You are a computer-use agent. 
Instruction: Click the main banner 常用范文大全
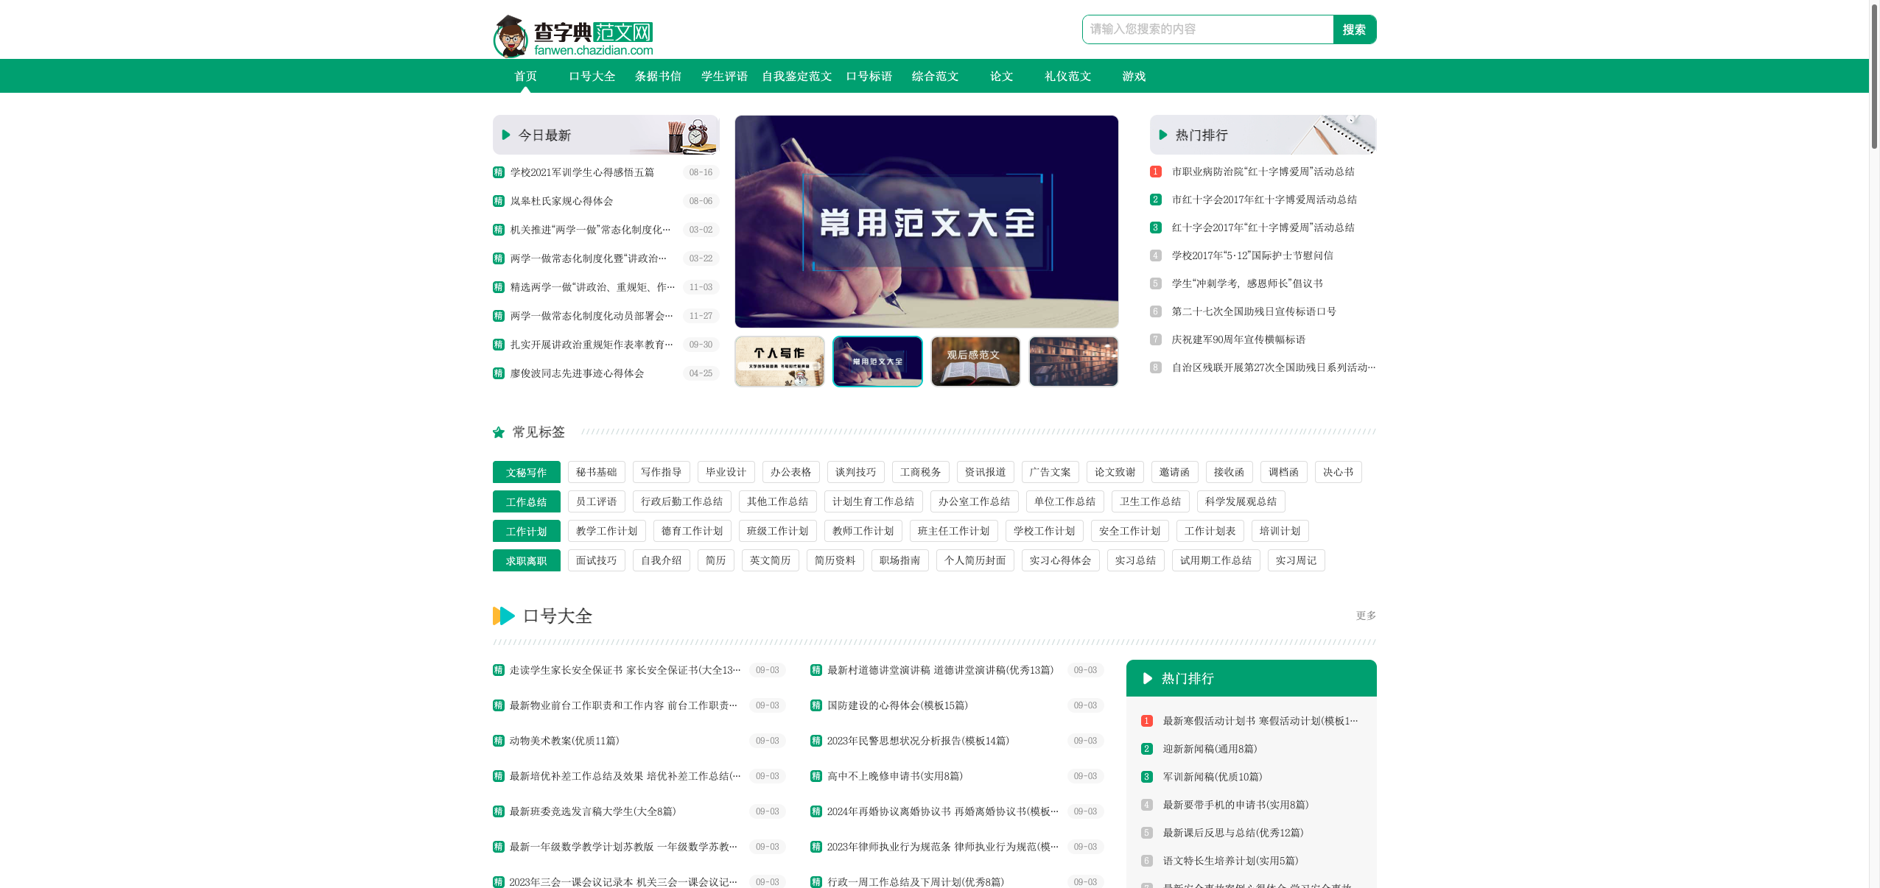click(x=926, y=222)
